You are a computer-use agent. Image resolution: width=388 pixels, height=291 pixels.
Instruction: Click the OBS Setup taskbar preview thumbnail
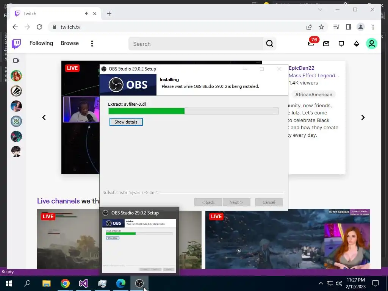tap(139, 246)
